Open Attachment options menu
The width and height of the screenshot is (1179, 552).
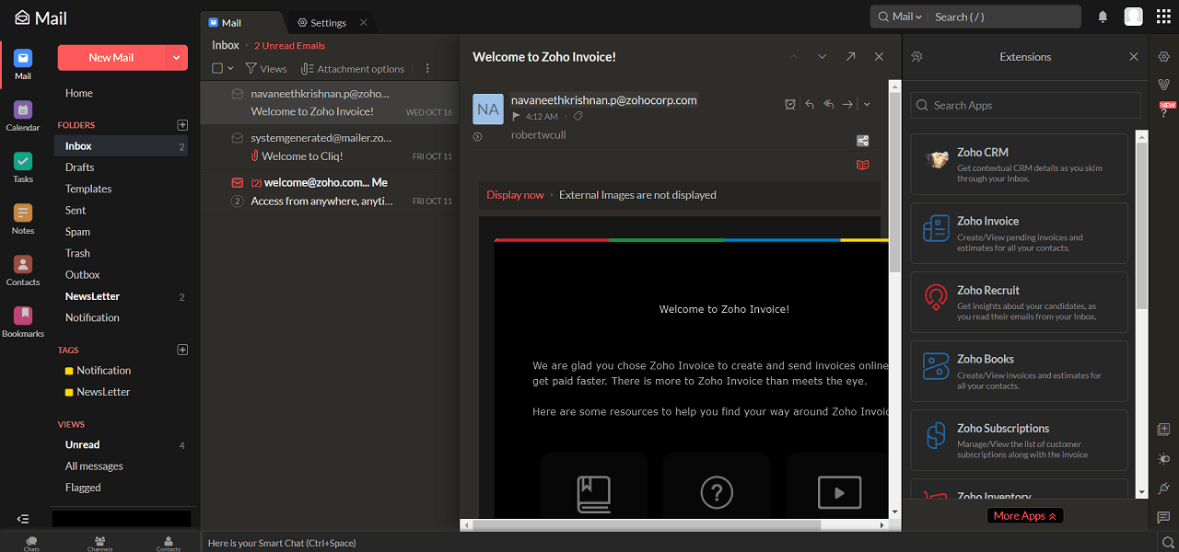354,68
